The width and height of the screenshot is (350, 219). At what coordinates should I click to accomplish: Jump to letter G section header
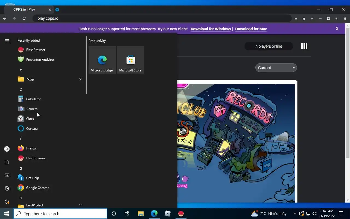coord(21,169)
